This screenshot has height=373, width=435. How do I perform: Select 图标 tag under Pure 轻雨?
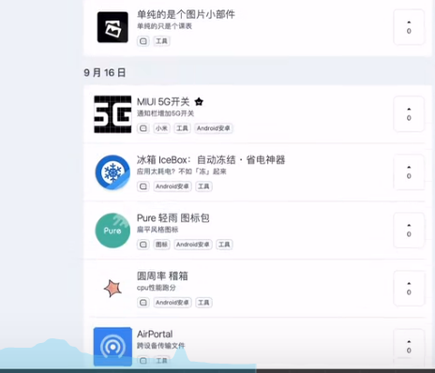pos(161,245)
